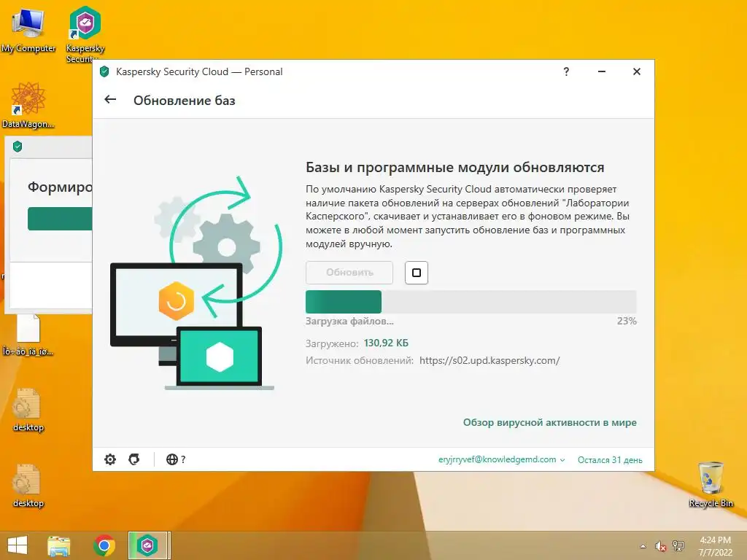Viewport: 747px width, 560px height.
Task: Click the Базы и программные модули обновляются heading
Action: 455,167
